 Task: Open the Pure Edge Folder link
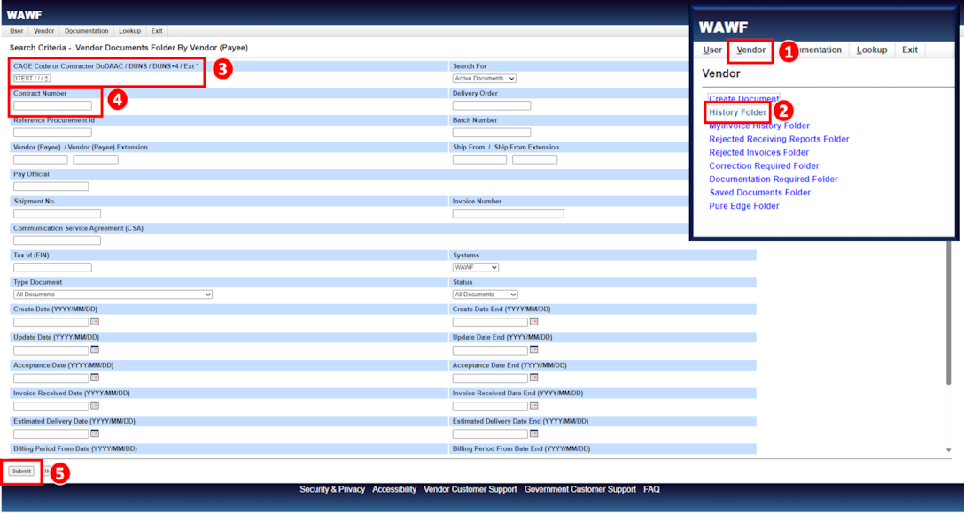coord(744,206)
